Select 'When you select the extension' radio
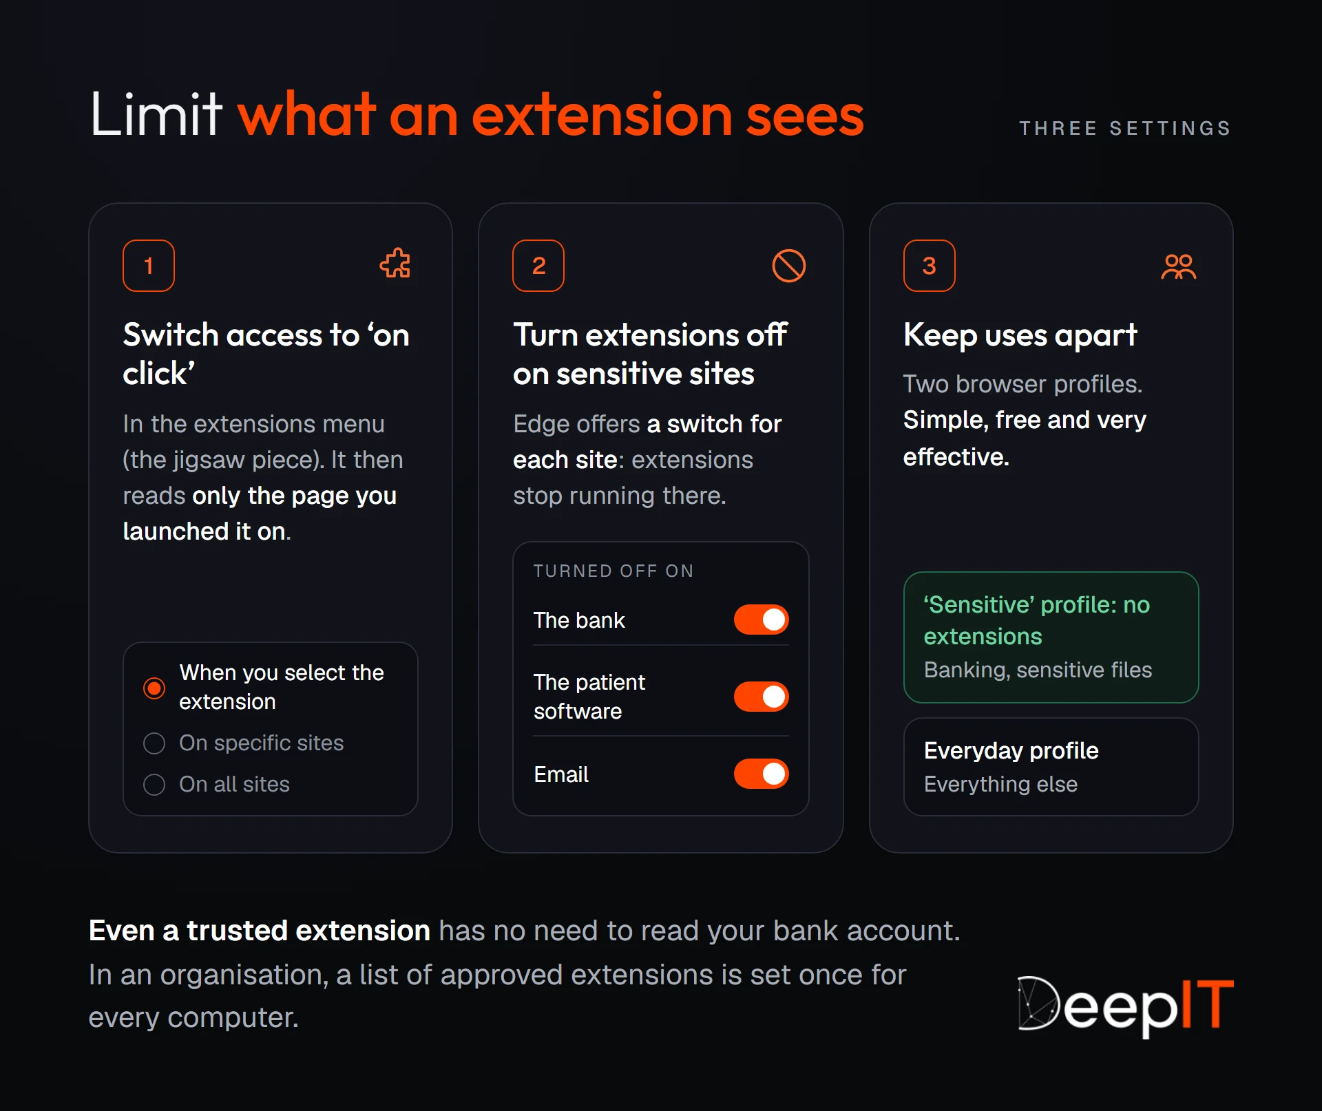This screenshot has height=1111, width=1322. click(154, 688)
